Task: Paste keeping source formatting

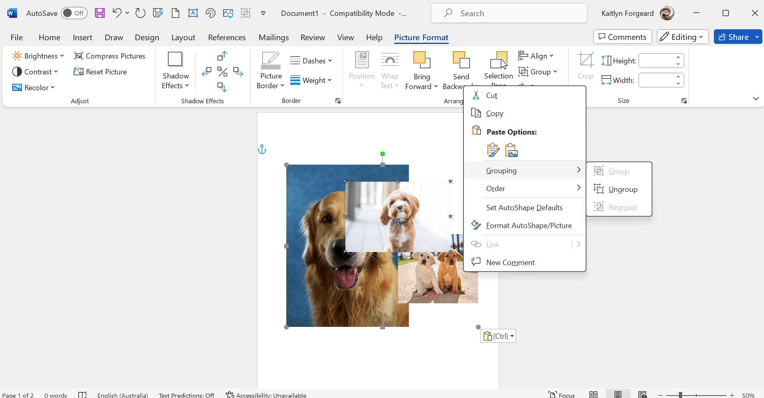Action: click(493, 150)
